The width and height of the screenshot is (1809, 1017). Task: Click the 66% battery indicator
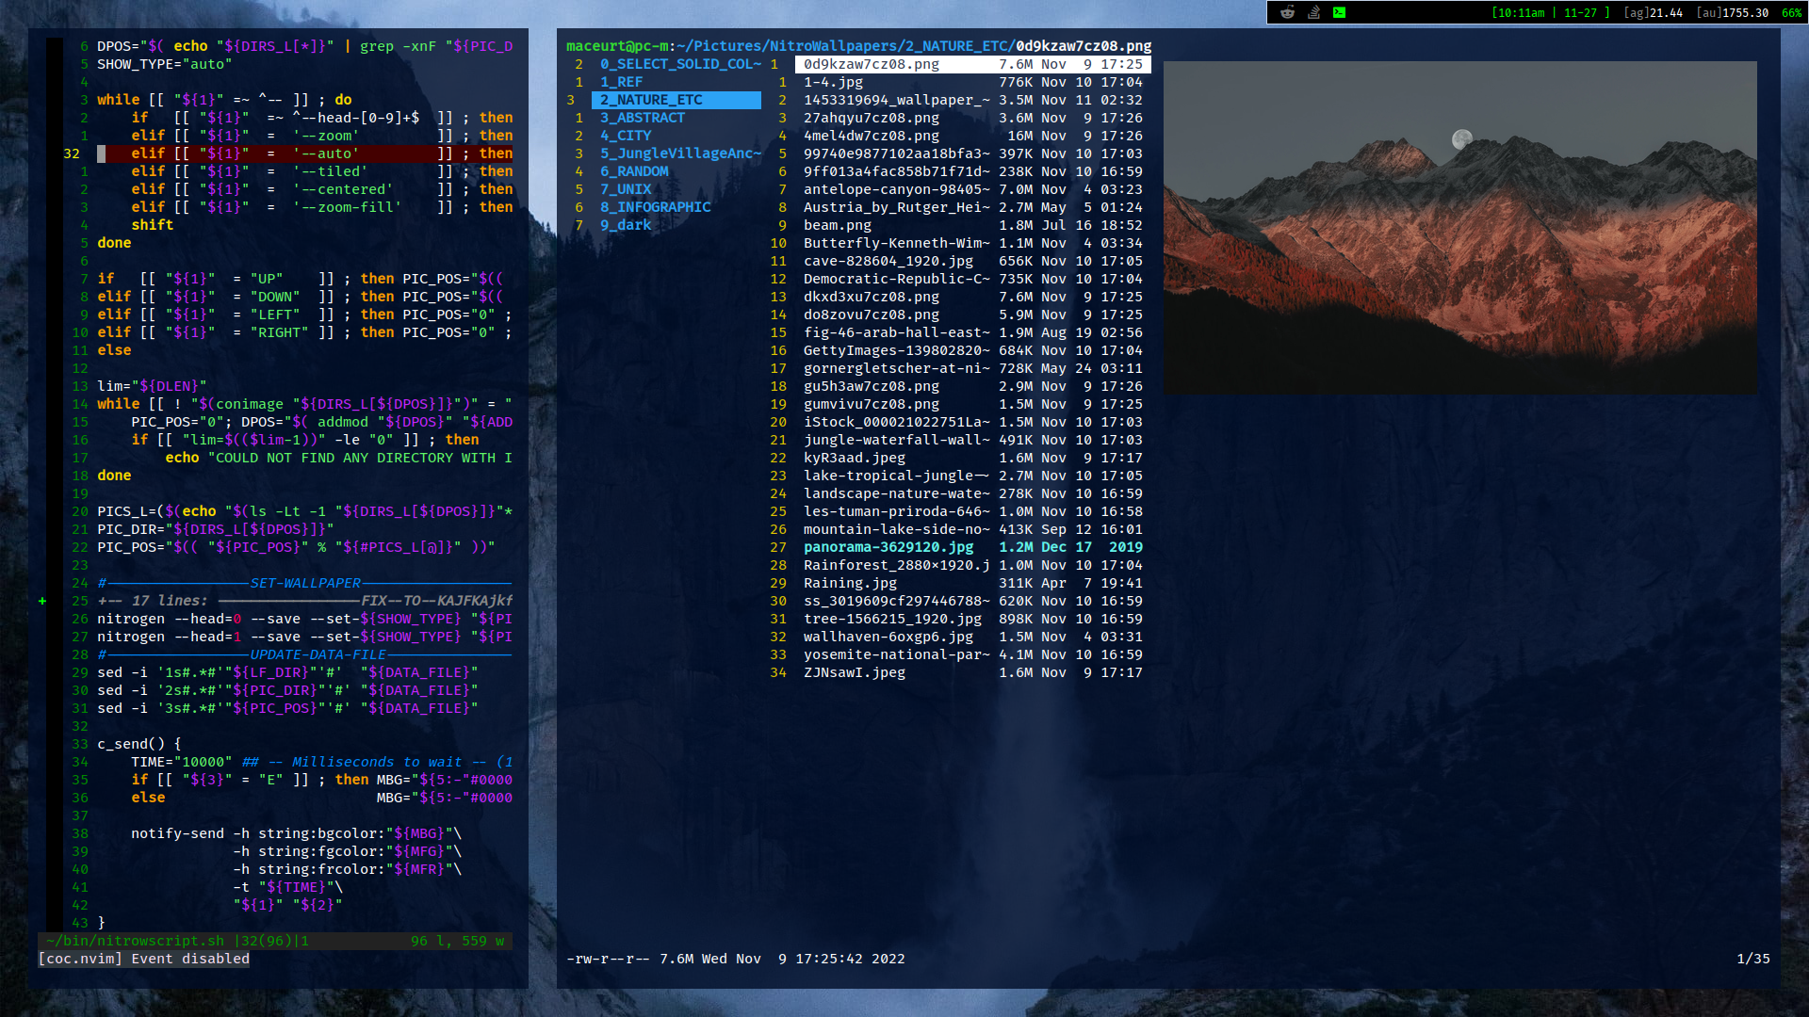pos(1791,12)
